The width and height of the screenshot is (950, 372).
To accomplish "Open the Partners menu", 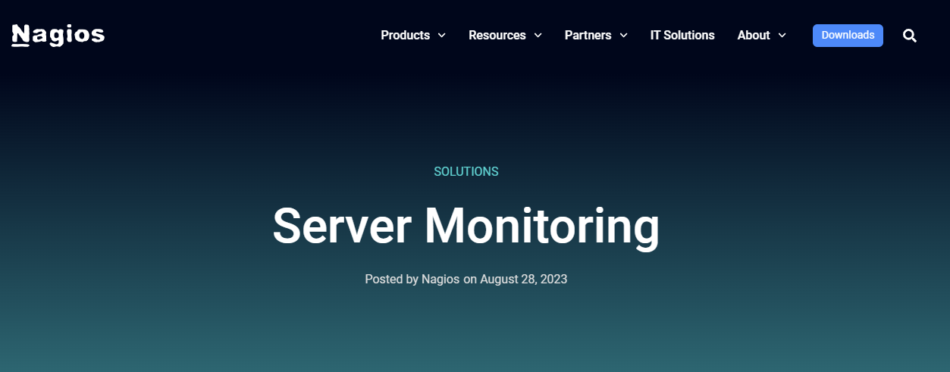I will tap(588, 36).
